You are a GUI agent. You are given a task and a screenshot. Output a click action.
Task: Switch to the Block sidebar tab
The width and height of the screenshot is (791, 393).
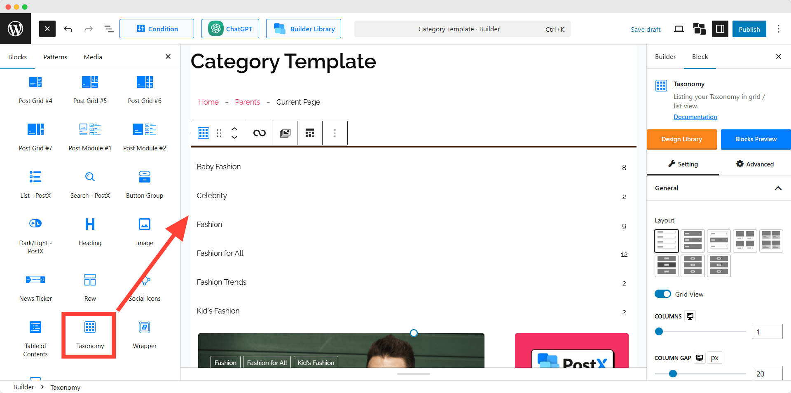700,56
